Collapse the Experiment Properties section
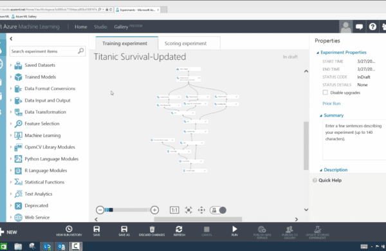 coord(318,53)
